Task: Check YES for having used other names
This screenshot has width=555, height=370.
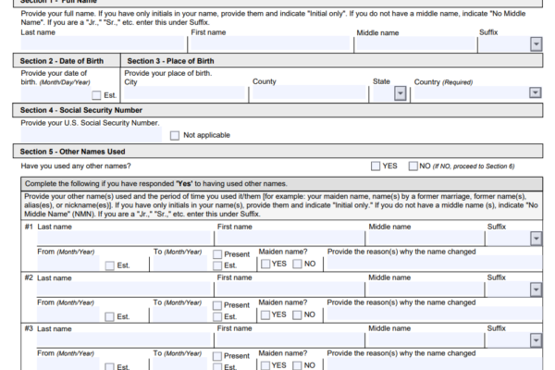Action: (x=375, y=166)
